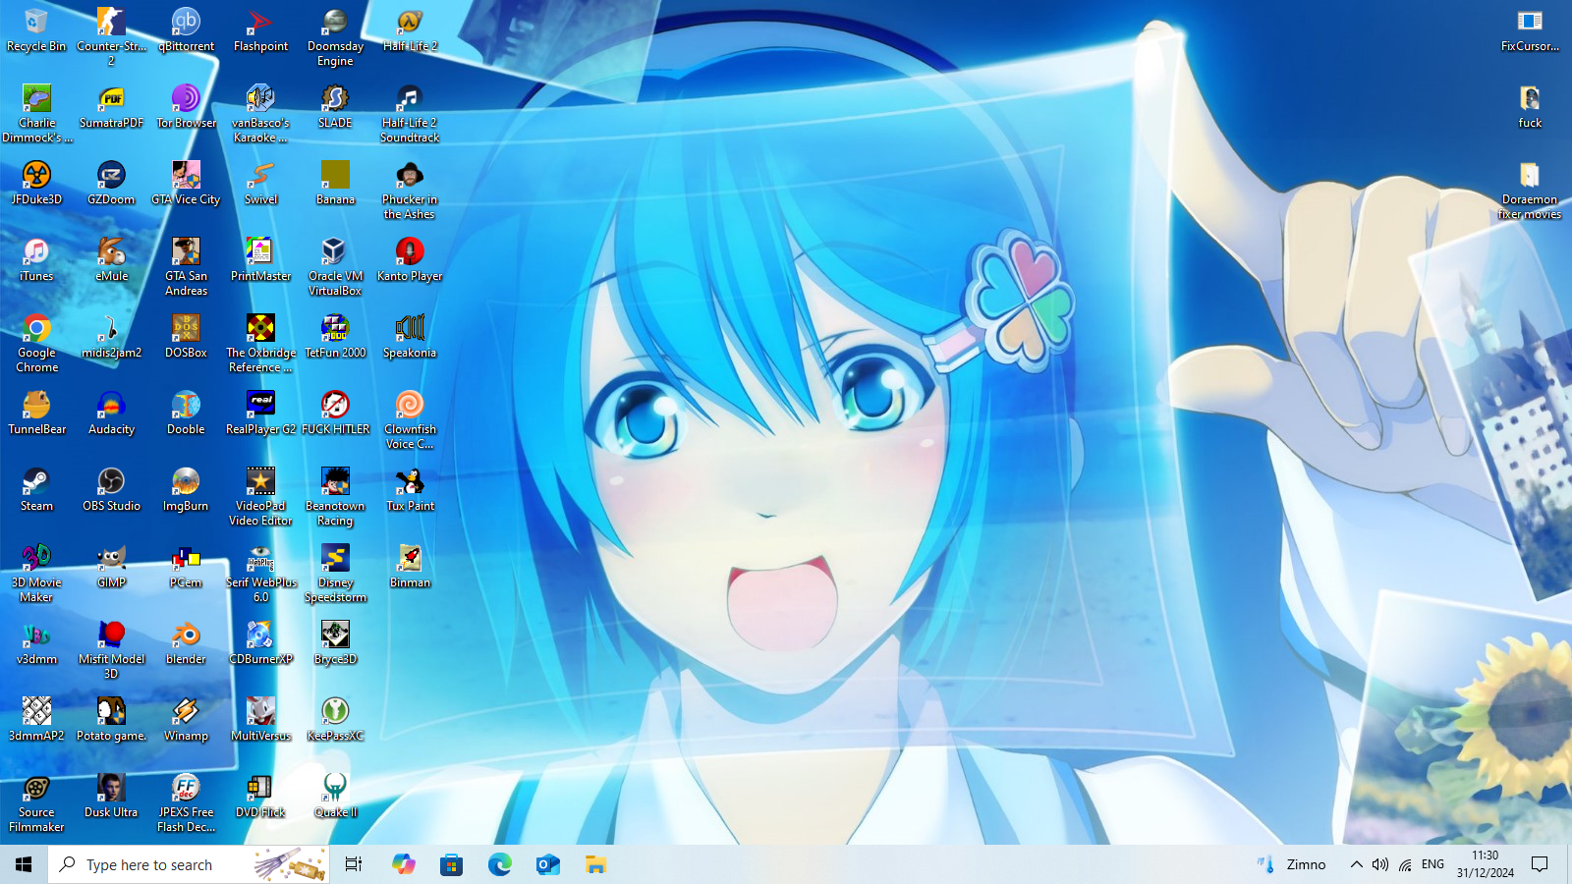Screen dimensions: 1572x884
Task: Open File Explorer from taskbar
Action: [595, 864]
